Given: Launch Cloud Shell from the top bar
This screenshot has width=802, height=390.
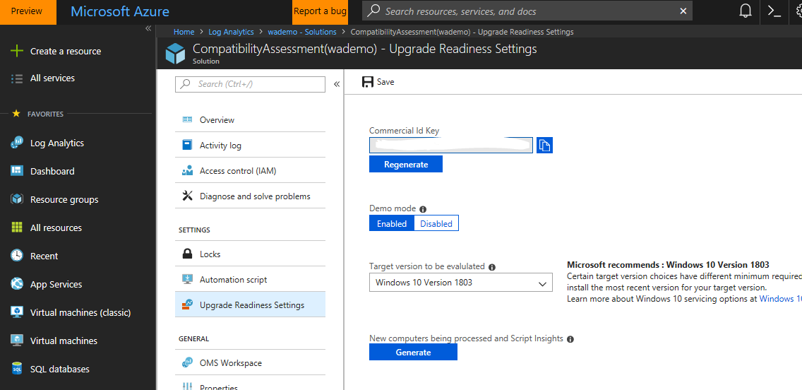Looking at the screenshot, I should (774, 11).
